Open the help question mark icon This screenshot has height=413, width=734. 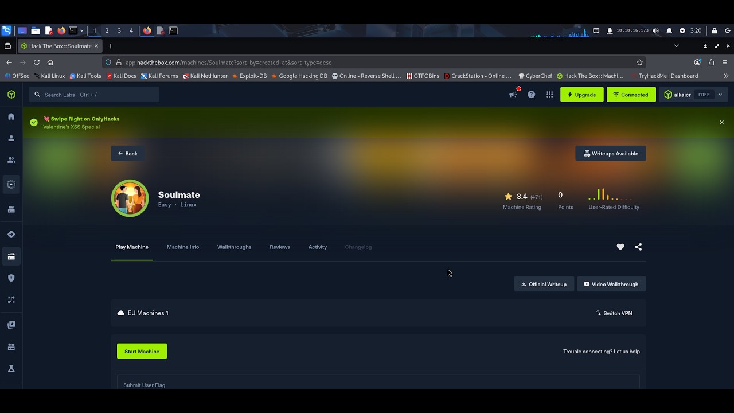coord(531,95)
